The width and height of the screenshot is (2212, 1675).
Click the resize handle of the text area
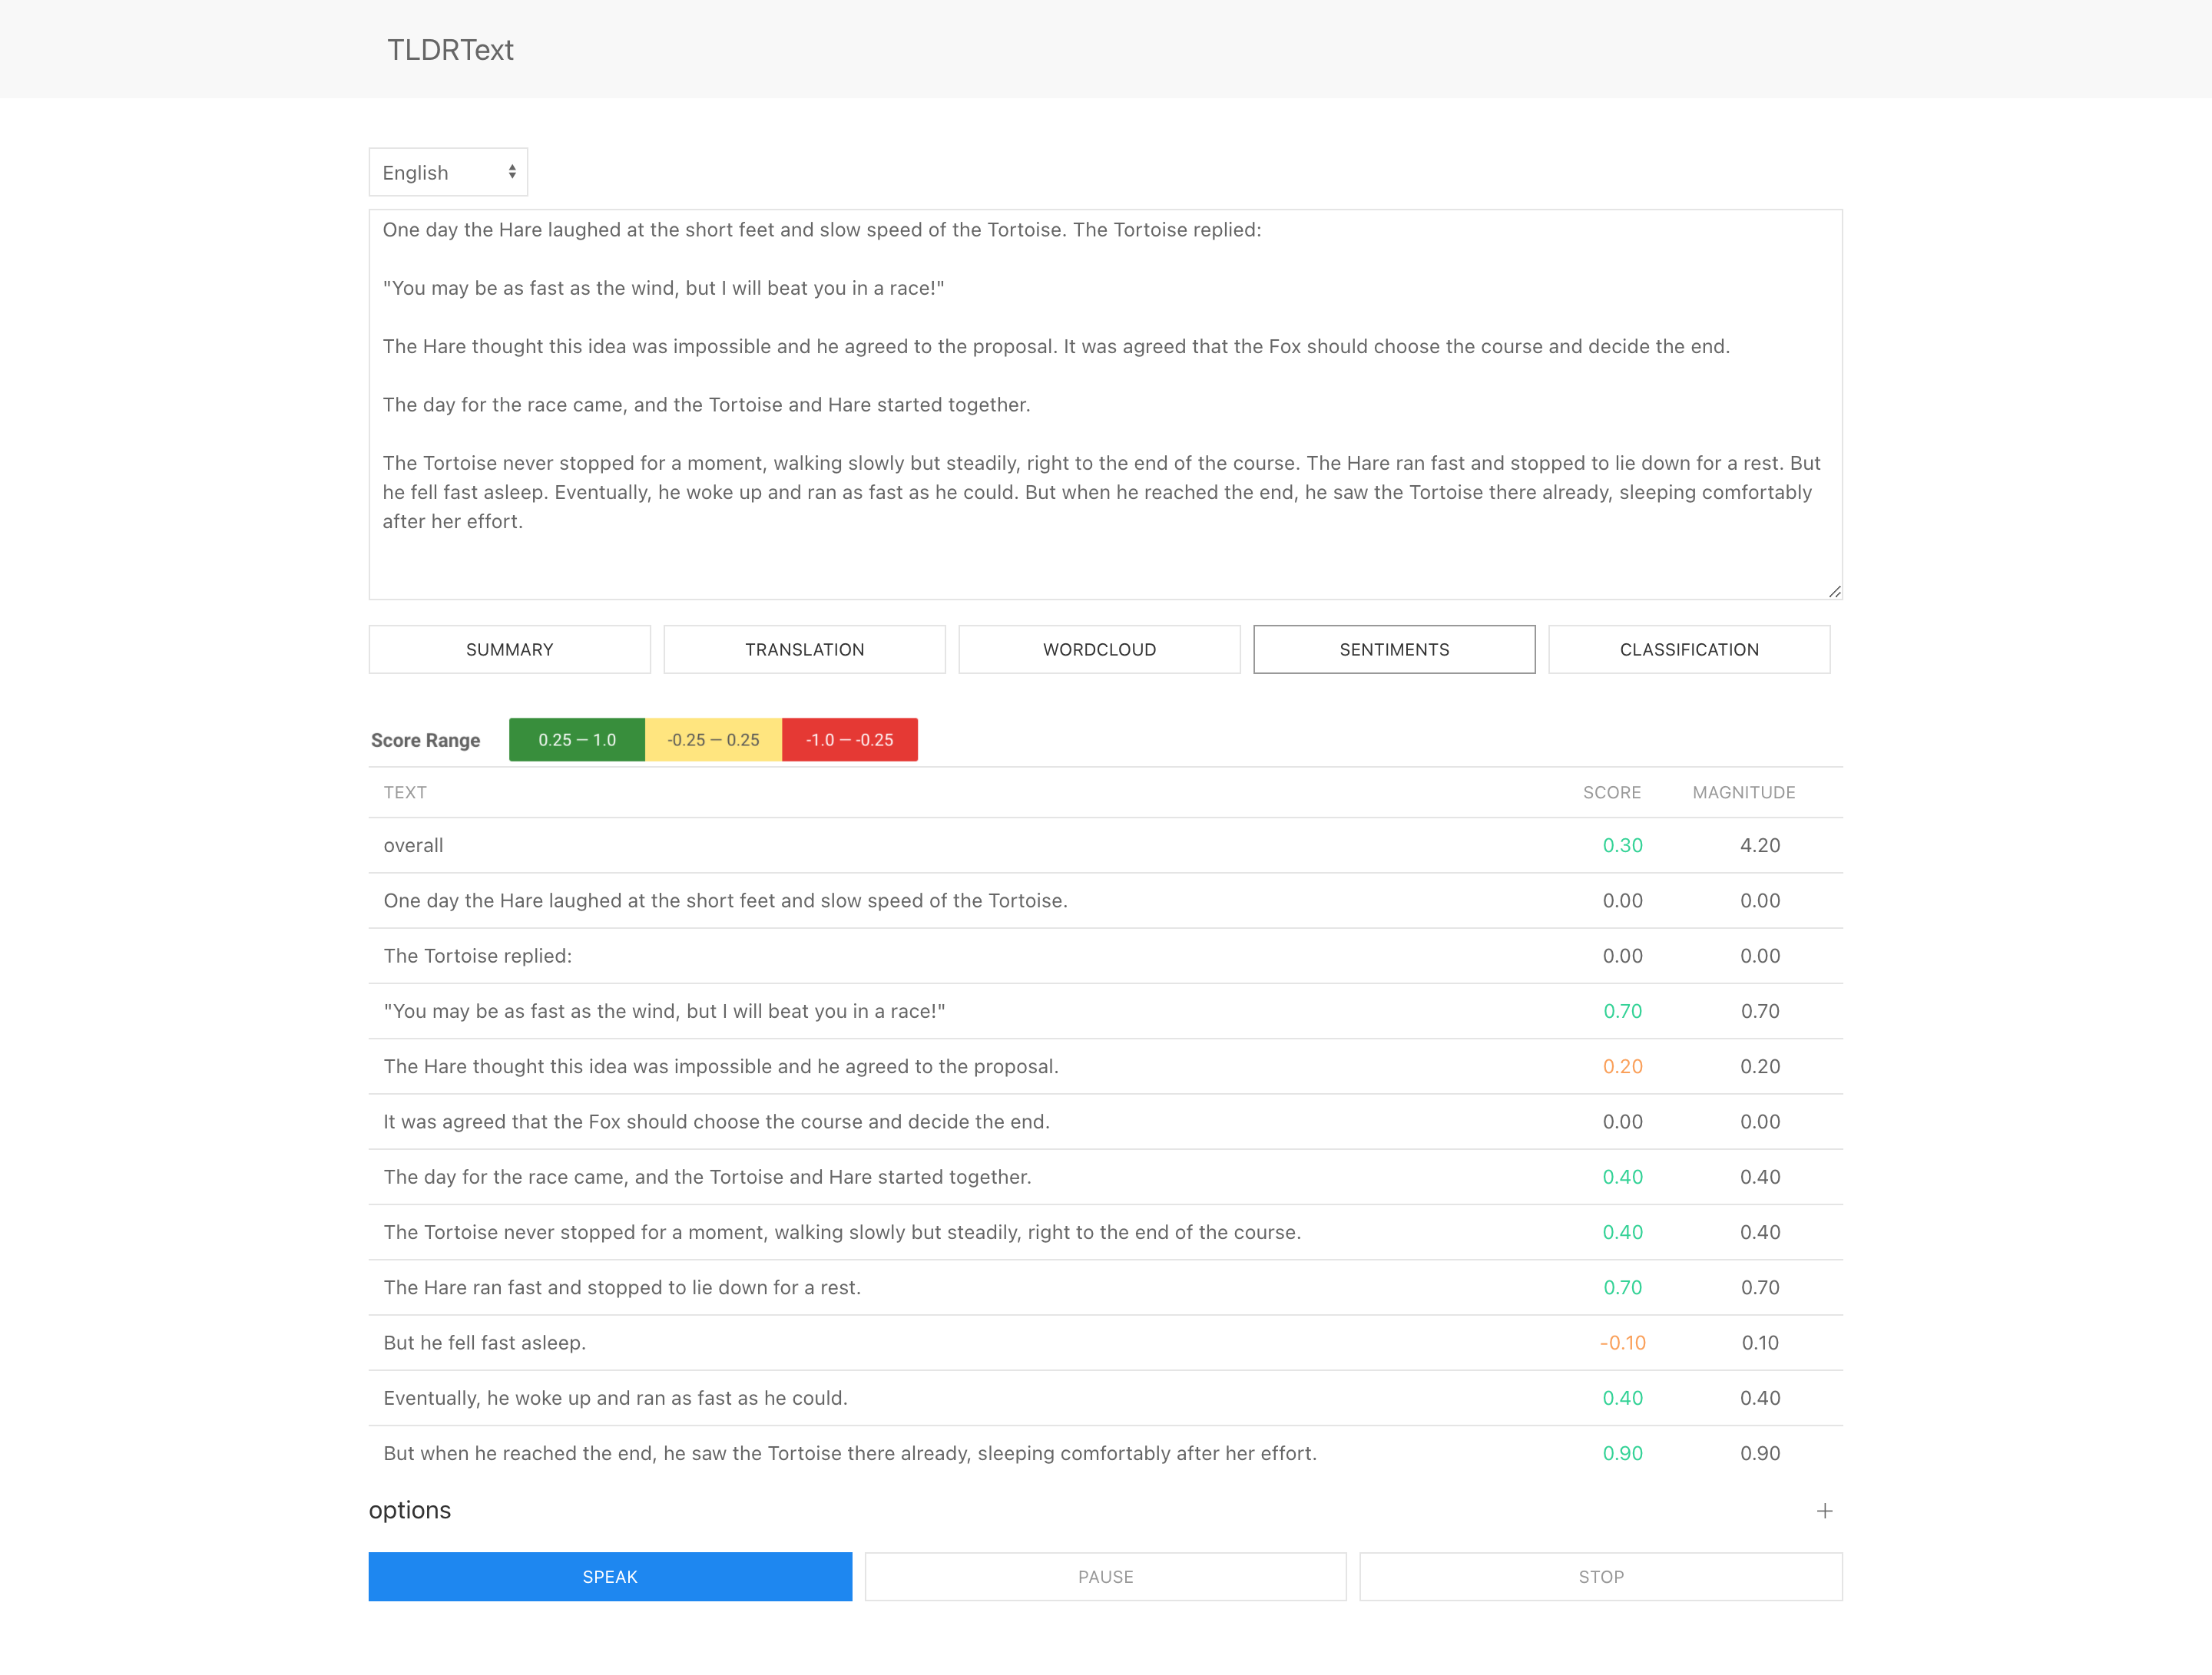pos(1835,590)
